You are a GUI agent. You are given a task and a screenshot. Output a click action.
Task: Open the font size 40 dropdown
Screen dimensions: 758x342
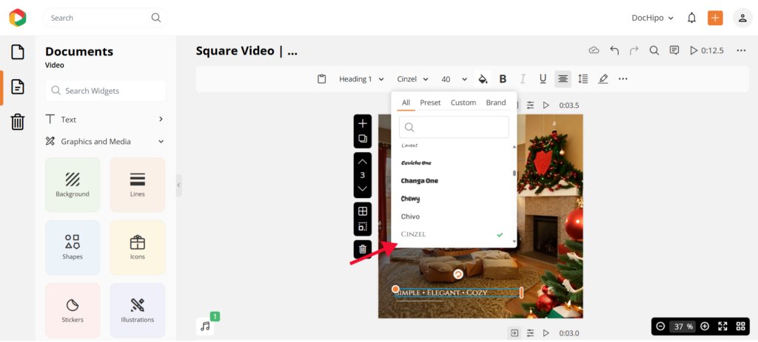click(x=454, y=79)
